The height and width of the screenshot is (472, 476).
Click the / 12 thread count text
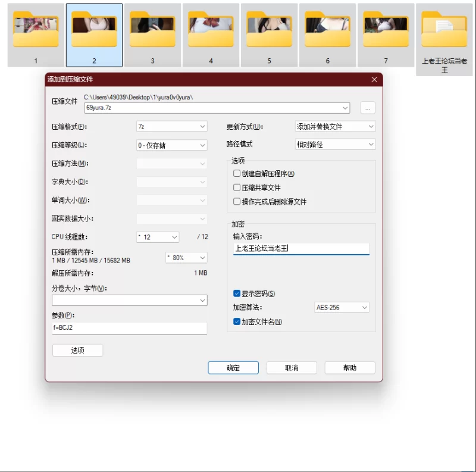click(x=202, y=237)
